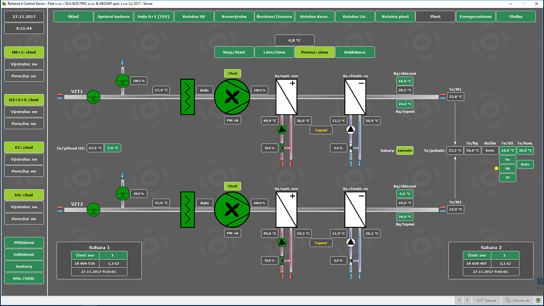Click the VZT2 supply fan icon

pos(232,209)
